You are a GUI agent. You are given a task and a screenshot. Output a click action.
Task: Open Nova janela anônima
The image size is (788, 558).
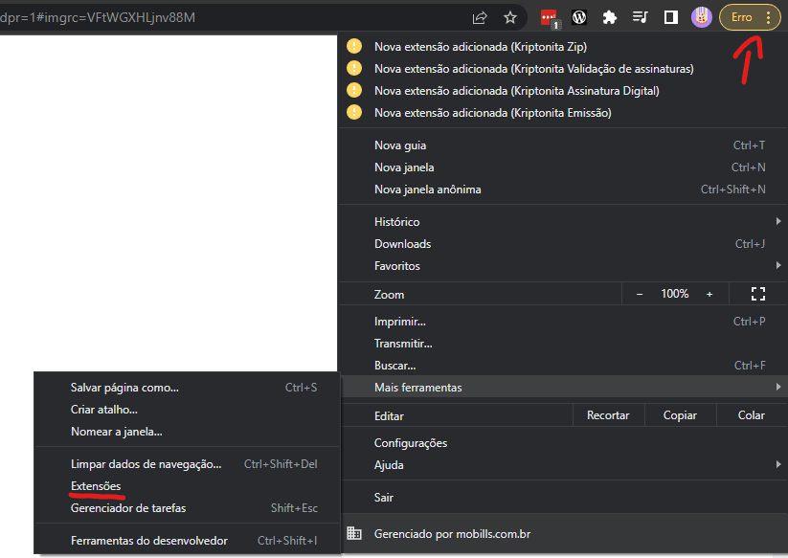pyautogui.click(x=428, y=190)
